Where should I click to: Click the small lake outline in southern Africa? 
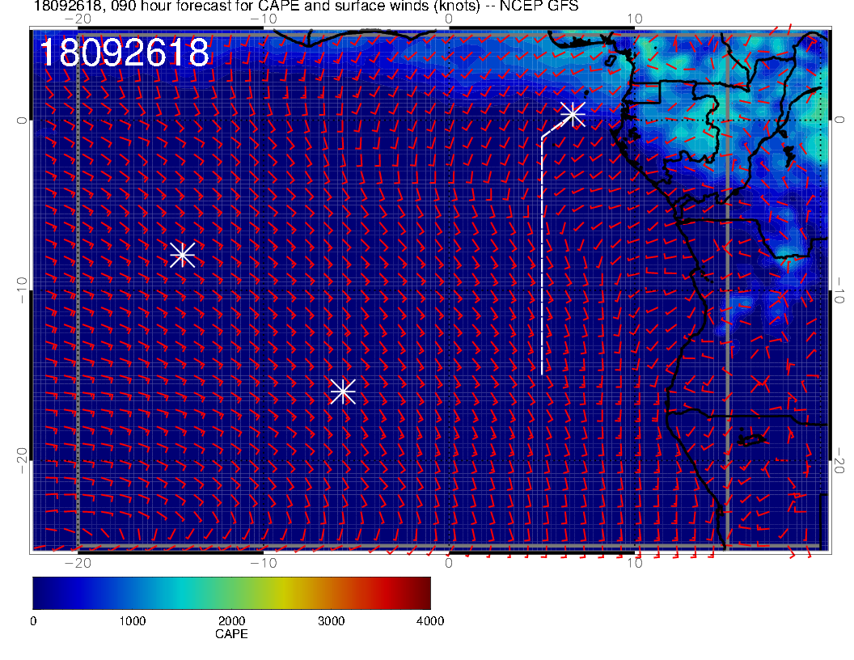pos(751,440)
